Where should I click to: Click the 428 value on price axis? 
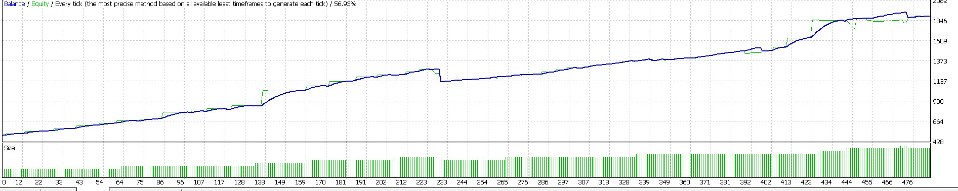[938, 142]
